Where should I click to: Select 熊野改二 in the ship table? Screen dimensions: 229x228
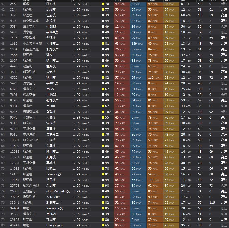52,49
